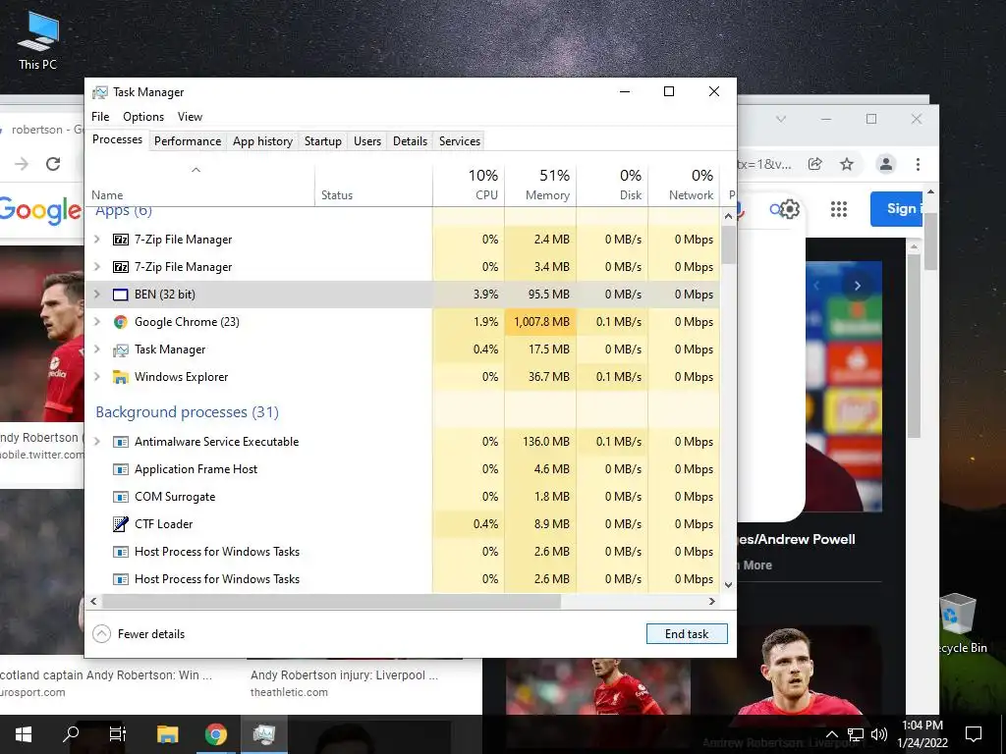Click the Task Manager process row icon
The height and width of the screenshot is (754, 1006).
121,350
